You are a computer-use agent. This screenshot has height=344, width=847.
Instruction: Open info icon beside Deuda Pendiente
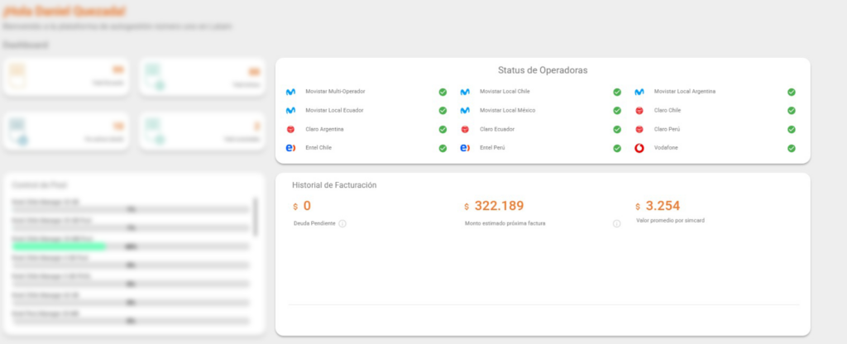342,223
